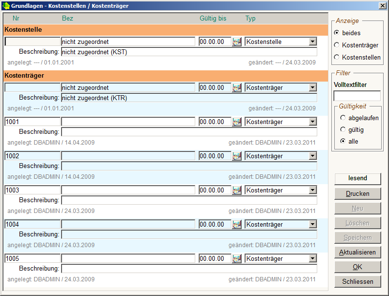The height and width of the screenshot is (296, 389).
Task: Click the Aktualisieren button
Action: pos(357,253)
